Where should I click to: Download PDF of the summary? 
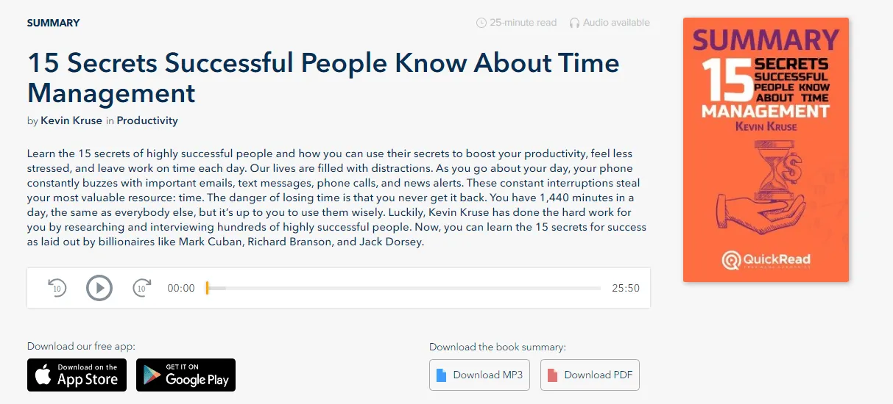click(x=590, y=375)
